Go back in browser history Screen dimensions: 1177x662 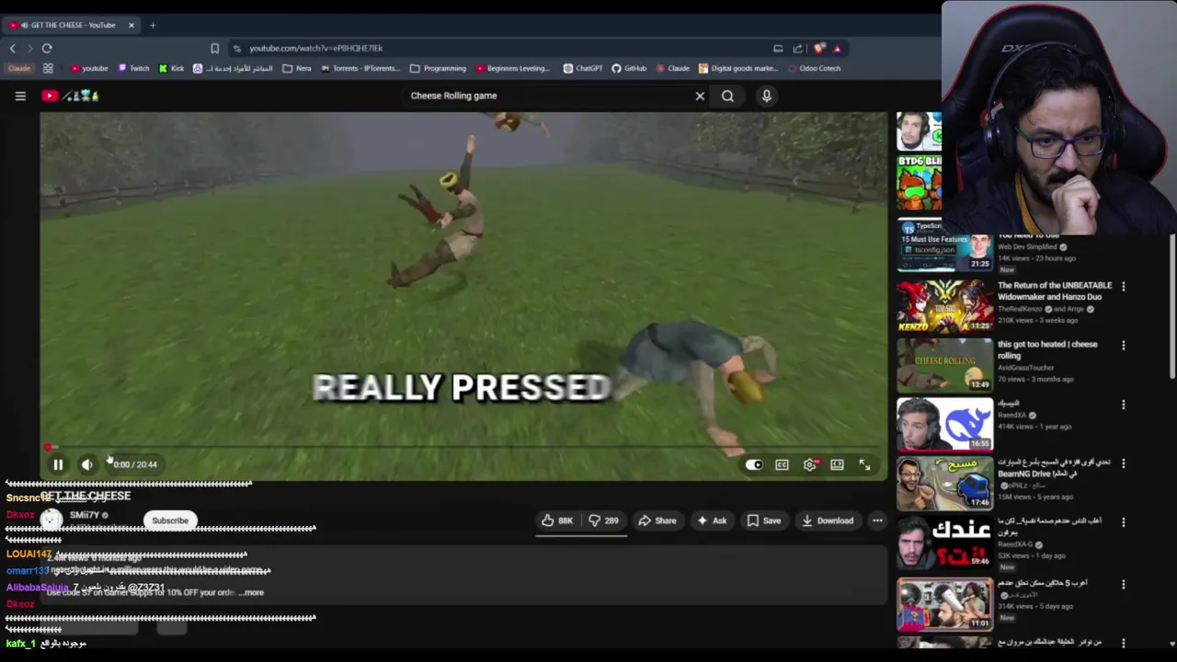[13, 48]
